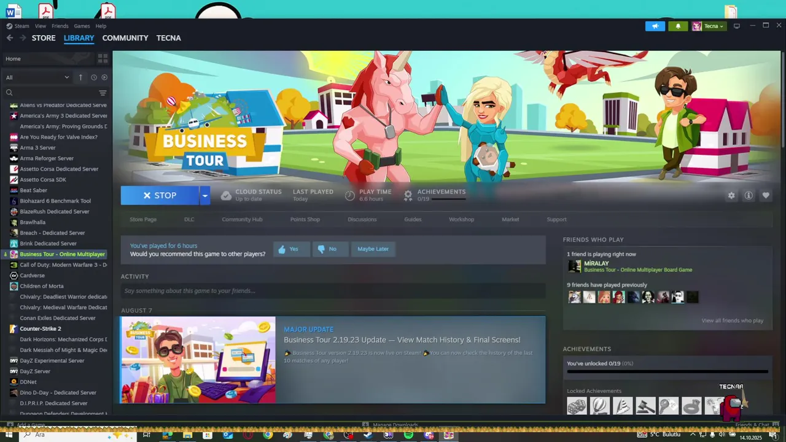The width and height of the screenshot is (786, 442).
Task: Click the library search magnifier field
Action: (49, 93)
